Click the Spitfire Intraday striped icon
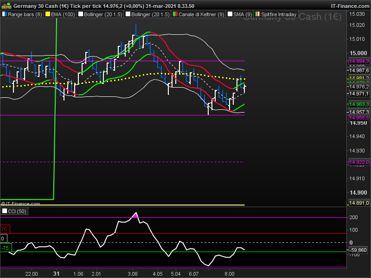Viewport: 371px width, 278px height. point(258,15)
